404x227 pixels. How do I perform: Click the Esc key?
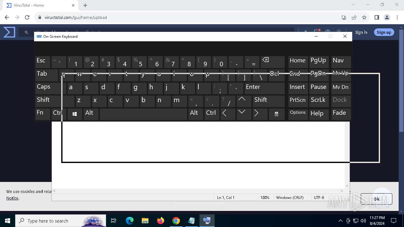point(43,62)
